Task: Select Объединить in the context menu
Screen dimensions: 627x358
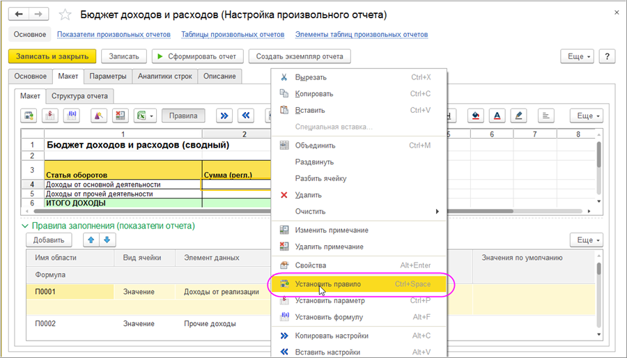Action: point(315,146)
